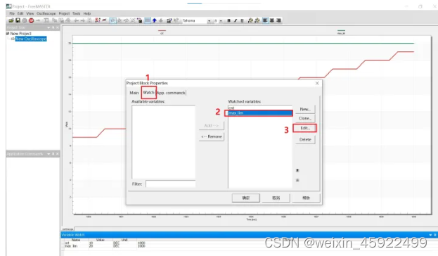The width and height of the screenshot is (438, 256).
Task: Confirm dialog with the 确定 button
Action: pyautogui.click(x=246, y=198)
